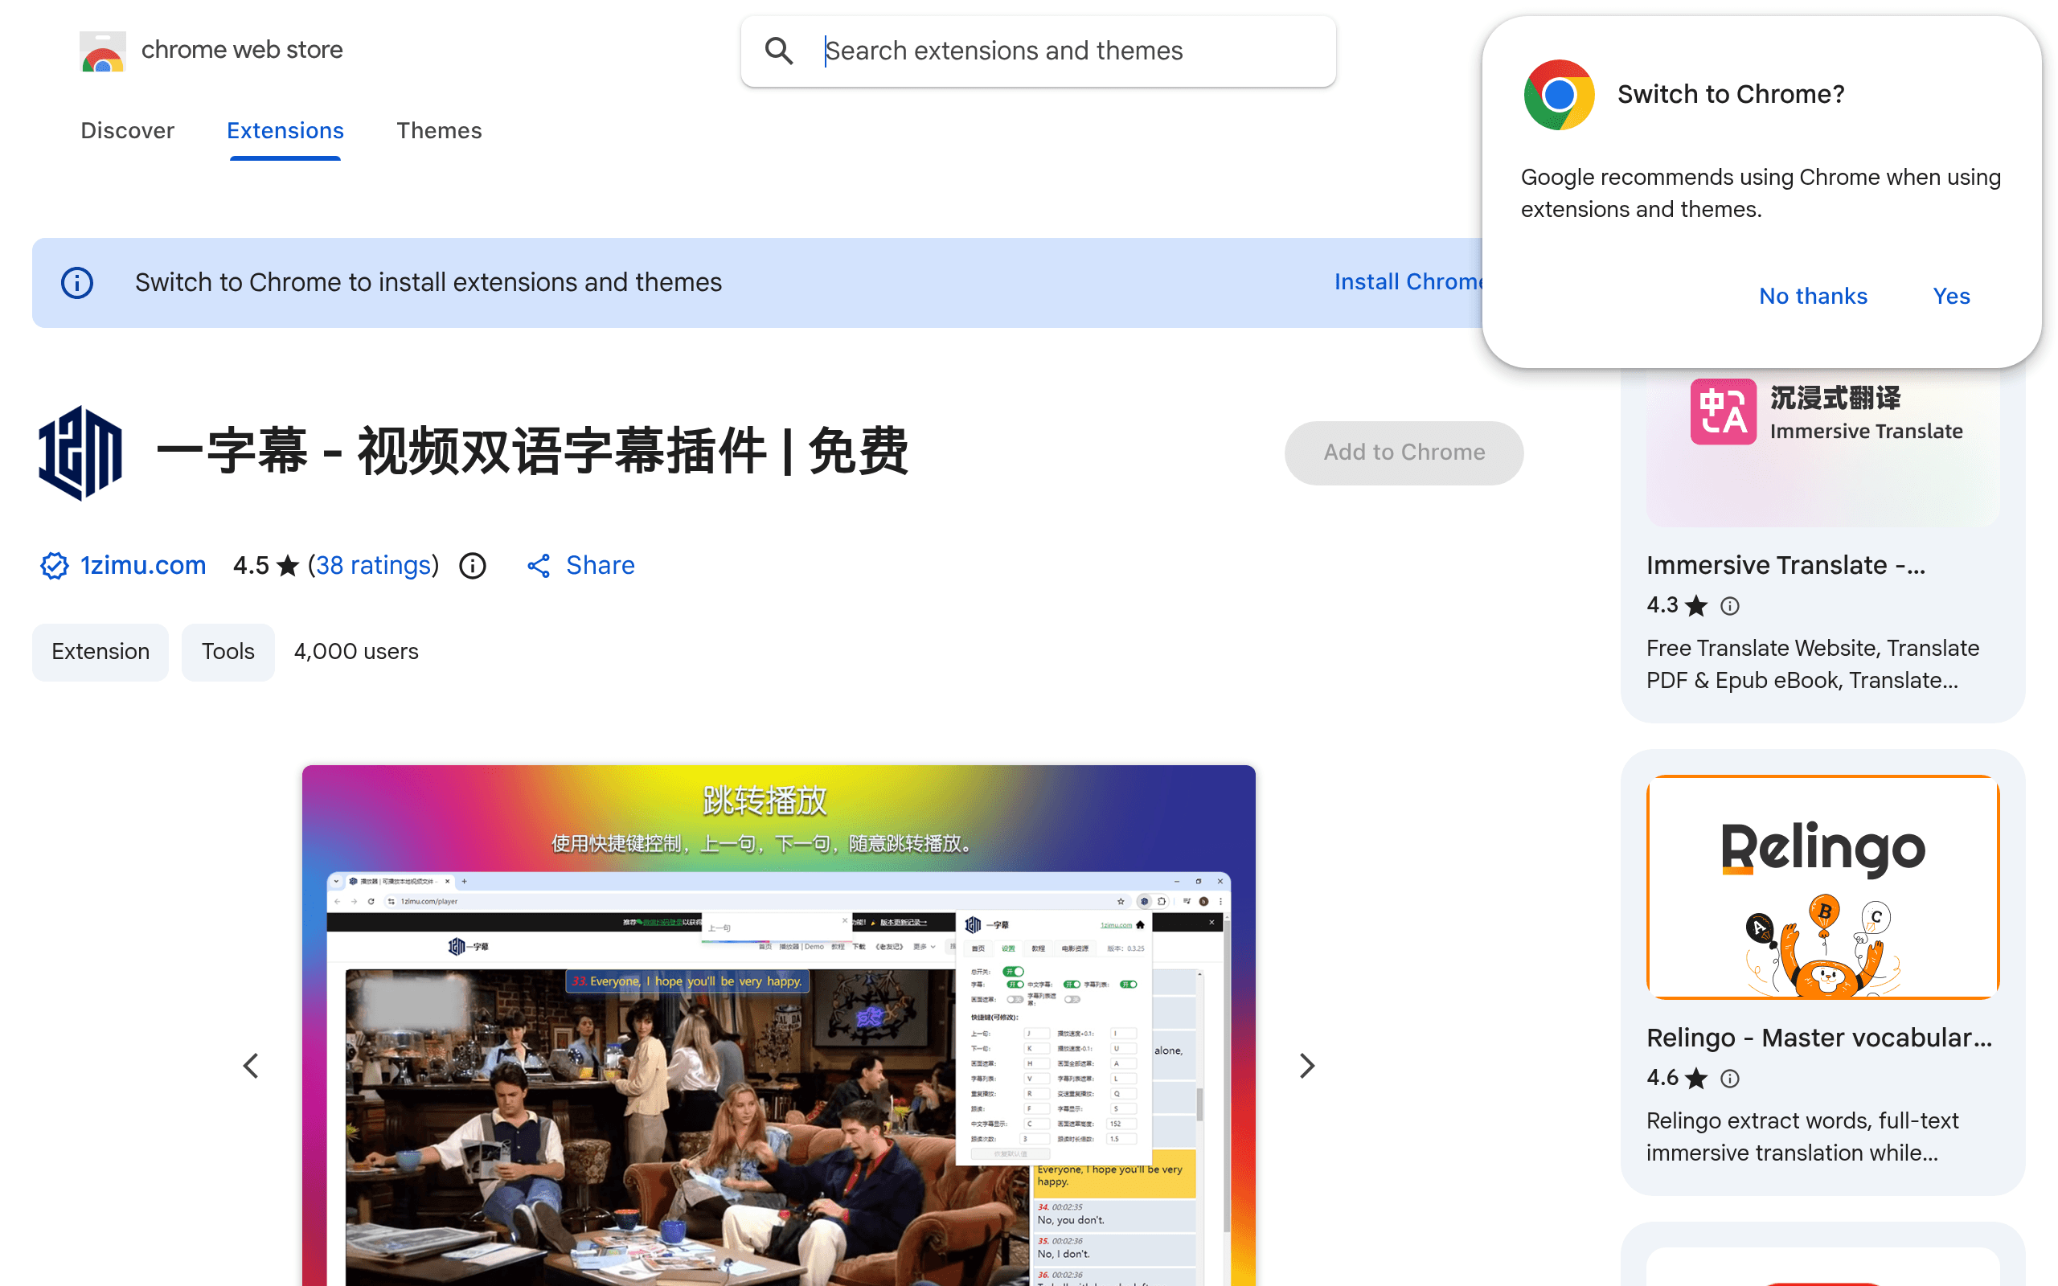Open the Extensions tab
2058x1286 pixels.
click(285, 130)
